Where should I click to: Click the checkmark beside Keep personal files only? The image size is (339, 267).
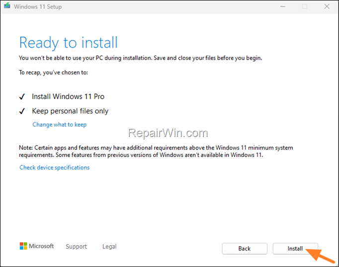pyautogui.click(x=22, y=111)
